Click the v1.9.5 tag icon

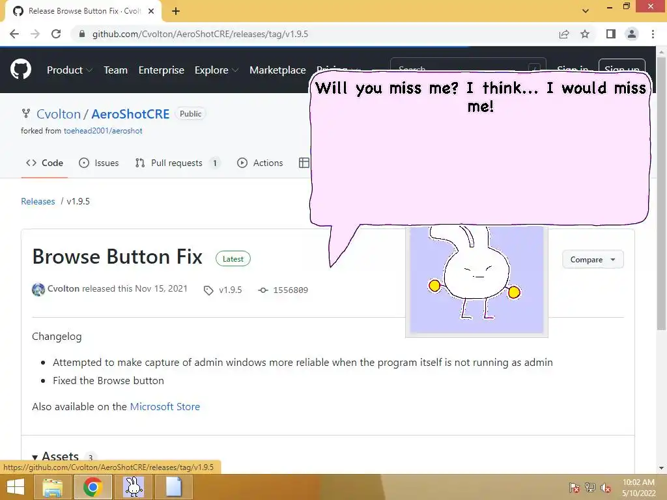[208, 290]
